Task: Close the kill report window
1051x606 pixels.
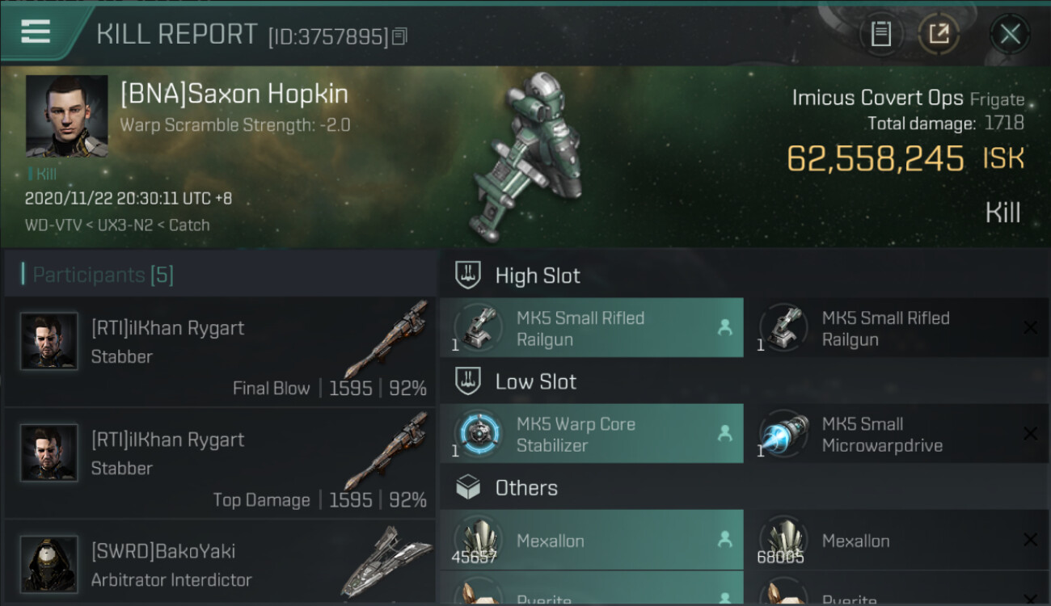Action: [1010, 34]
